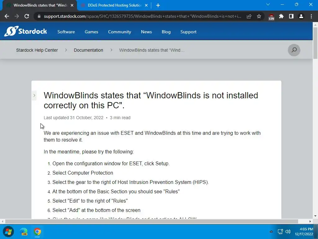
Task: Go to Stardock Help Center breadcrumb
Action: [37, 50]
